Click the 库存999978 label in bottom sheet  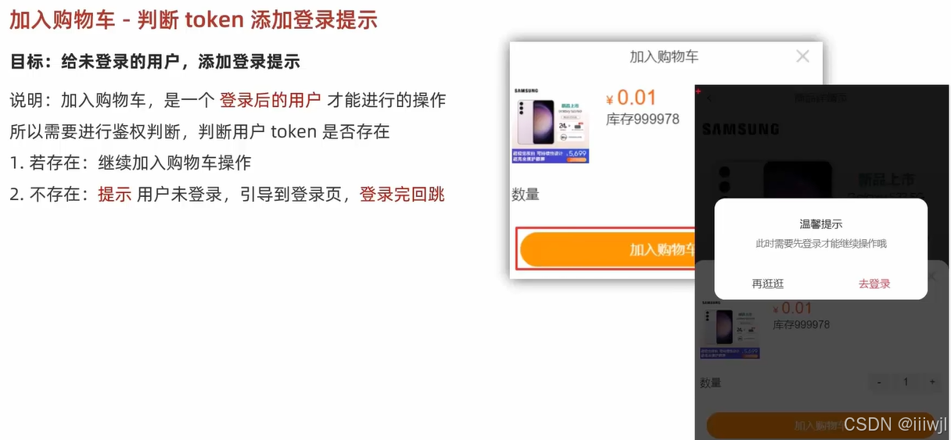pyautogui.click(x=801, y=324)
